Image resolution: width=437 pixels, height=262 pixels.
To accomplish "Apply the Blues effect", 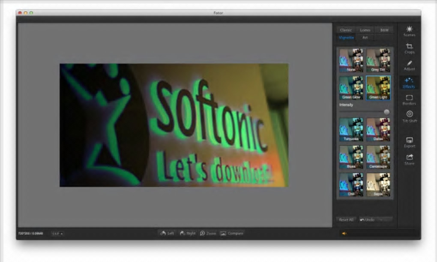I will coord(351,157).
